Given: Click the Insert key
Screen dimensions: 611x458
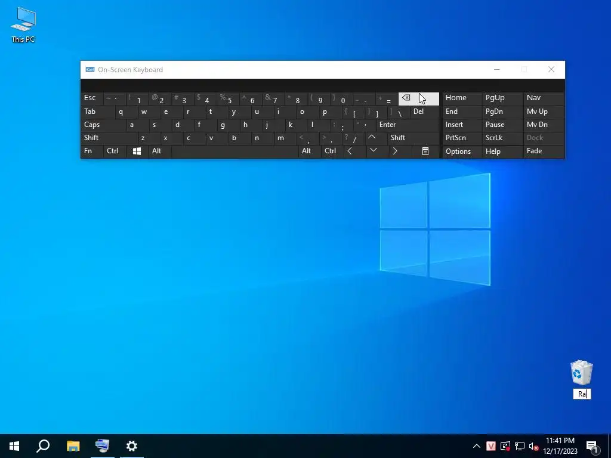Looking at the screenshot, I should point(462,125).
